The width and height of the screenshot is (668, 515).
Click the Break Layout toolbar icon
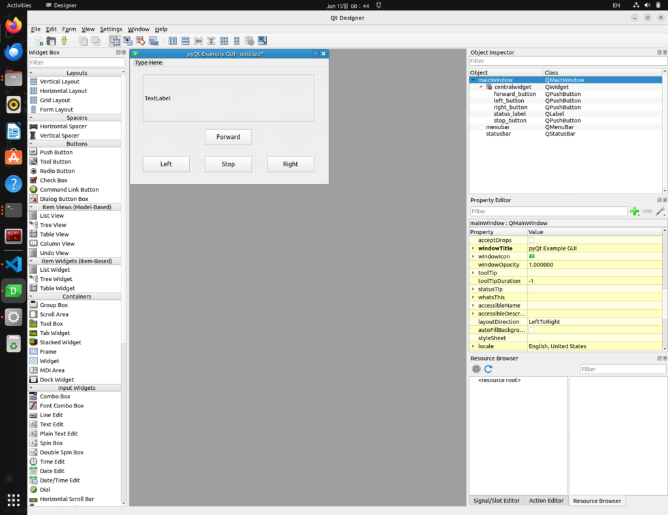click(x=250, y=41)
